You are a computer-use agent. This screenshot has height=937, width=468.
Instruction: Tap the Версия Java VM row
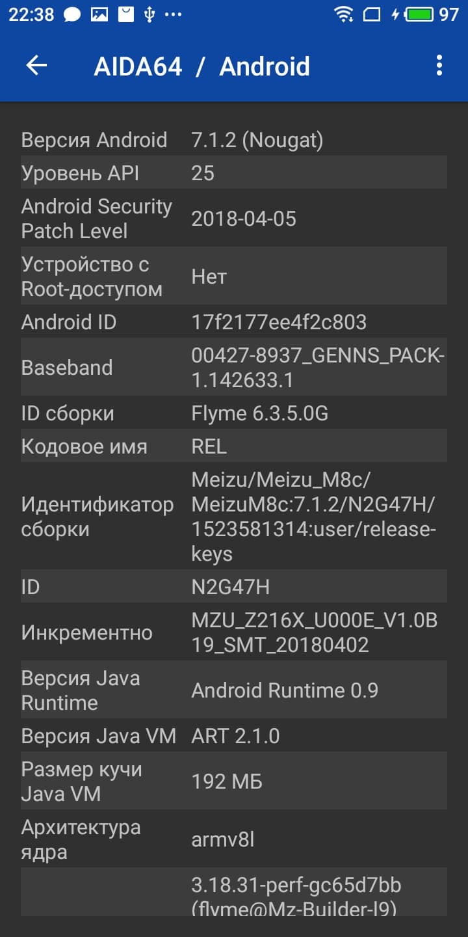[x=234, y=735]
